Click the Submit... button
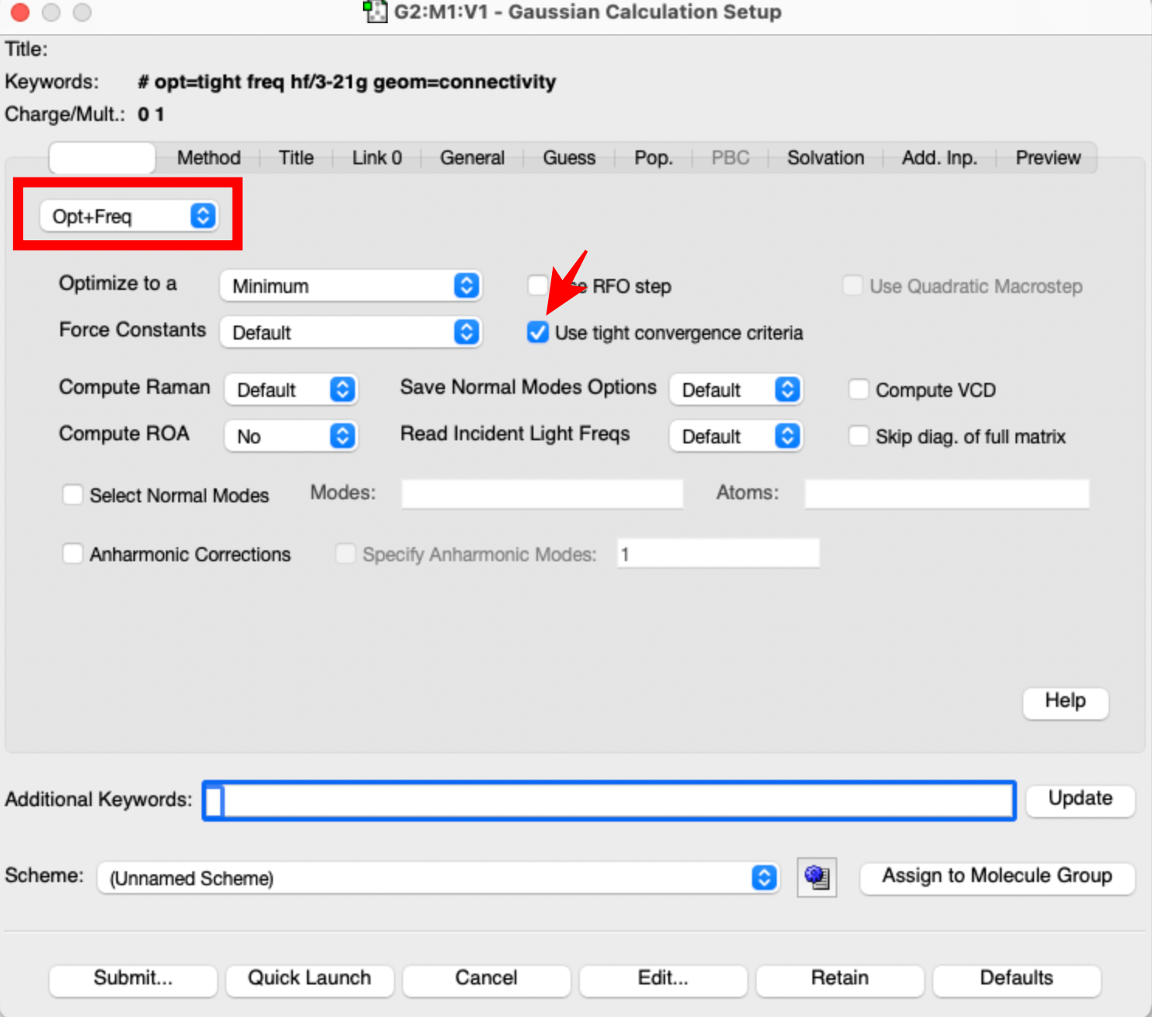This screenshot has height=1017, width=1152. coord(133,979)
